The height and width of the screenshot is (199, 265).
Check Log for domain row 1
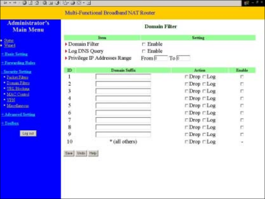tap(204, 77)
